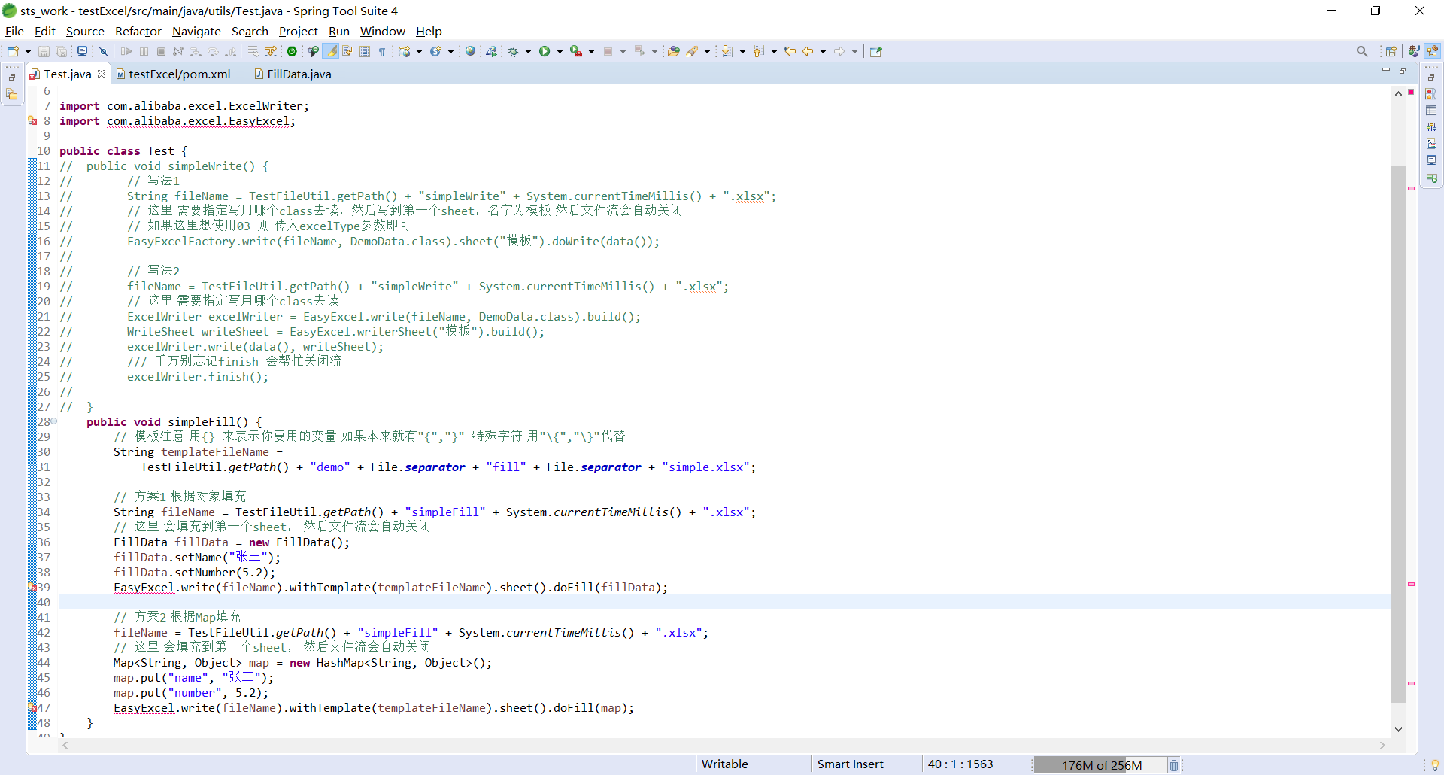Minimize the editor area

point(1385,70)
